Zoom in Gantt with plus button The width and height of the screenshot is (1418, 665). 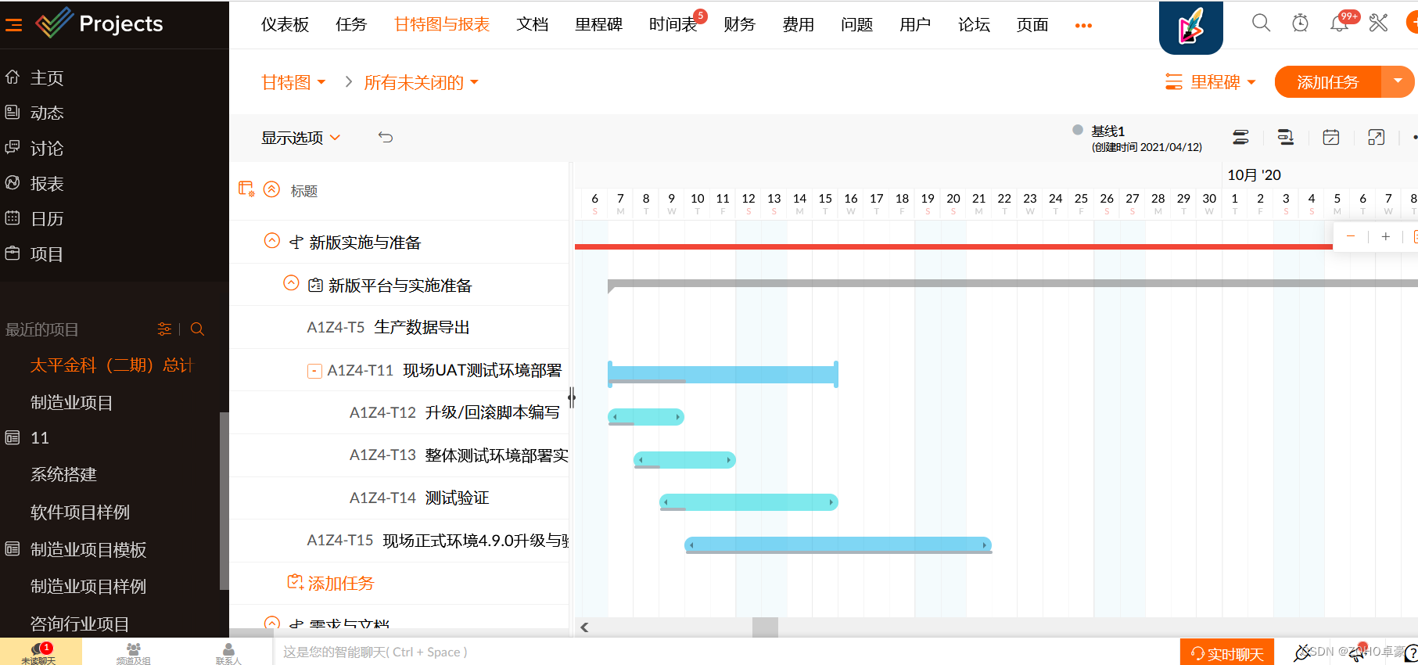pos(1385,236)
